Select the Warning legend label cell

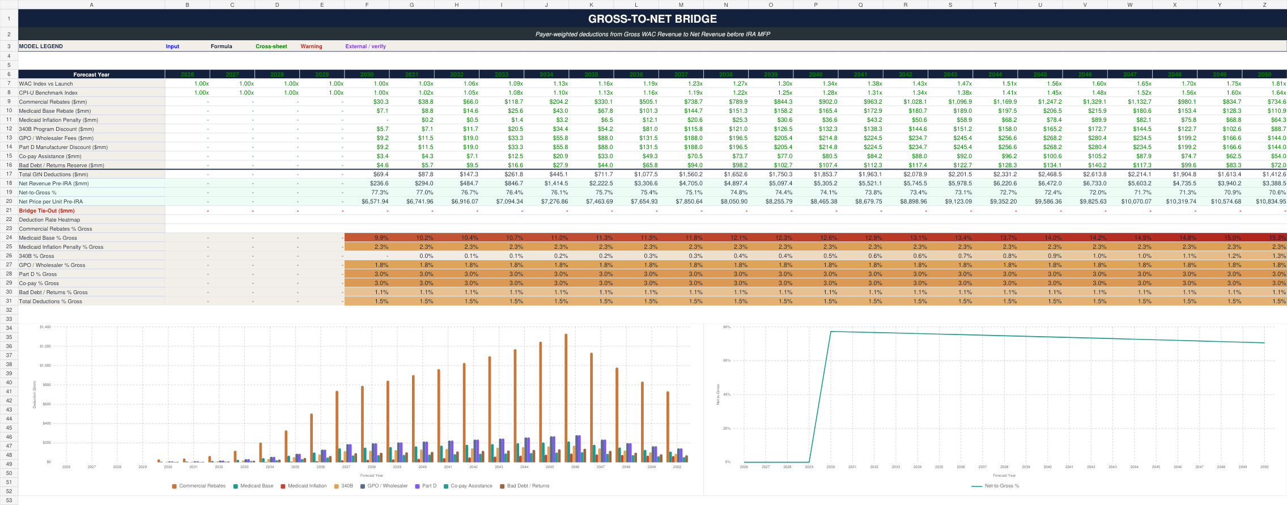(x=311, y=46)
